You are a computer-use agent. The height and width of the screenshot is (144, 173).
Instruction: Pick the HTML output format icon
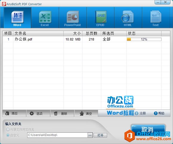(128, 18)
